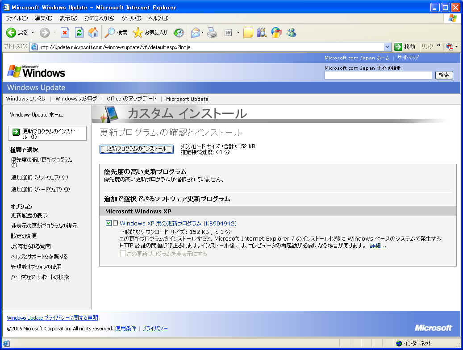463x350 pixels.
Task: Open the Back button history dropdown
Action: [x=33, y=33]
